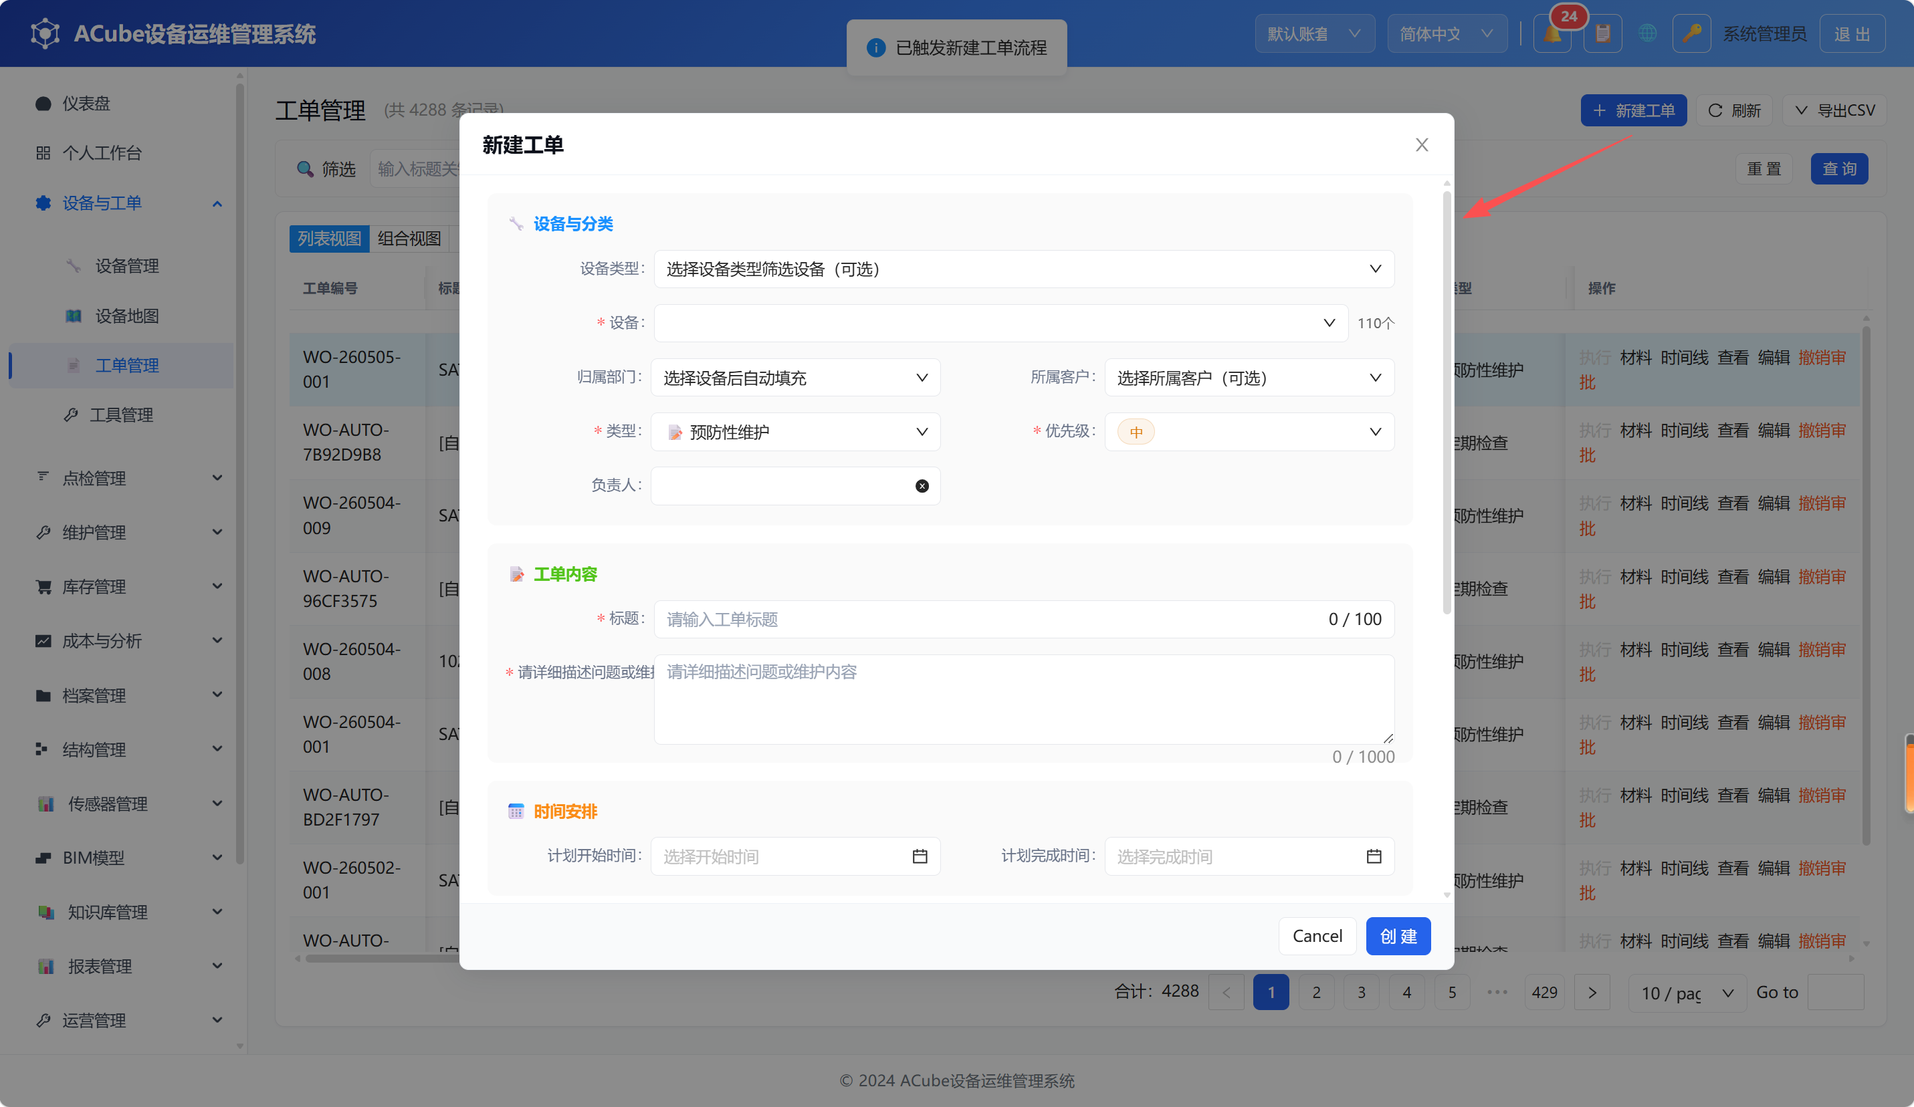Expand the 默认账套 selector

[1314, 34]
